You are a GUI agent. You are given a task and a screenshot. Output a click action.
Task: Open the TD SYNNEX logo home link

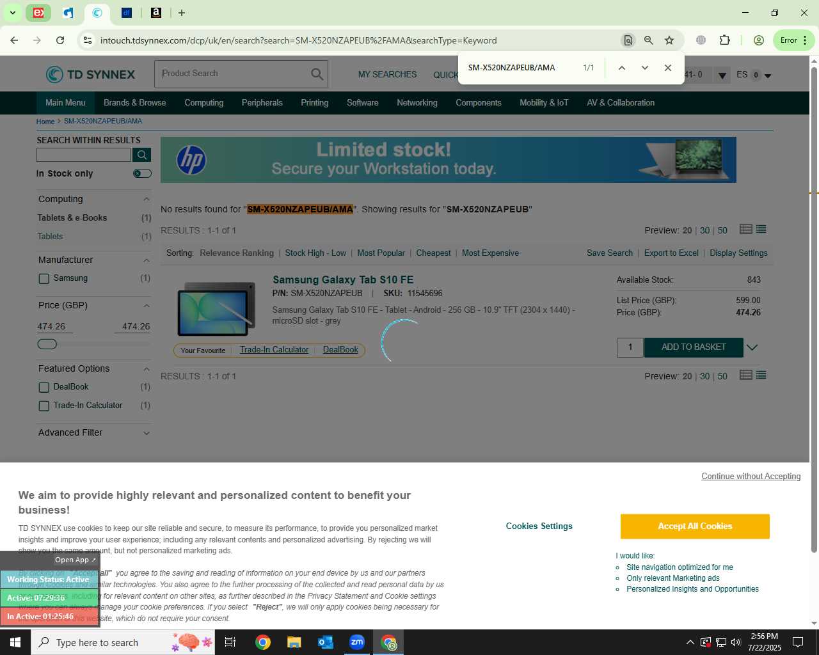click(91, 74)
